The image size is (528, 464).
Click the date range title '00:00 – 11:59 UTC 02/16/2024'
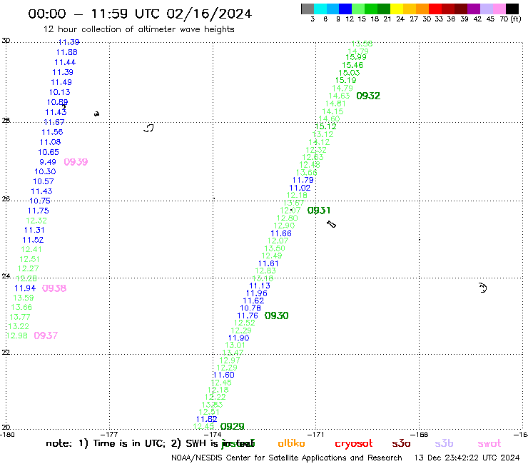click(140, 14)
